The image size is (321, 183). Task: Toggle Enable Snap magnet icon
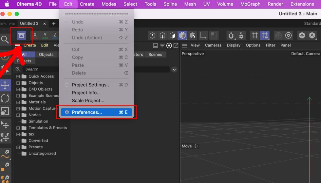pos(231,36)
